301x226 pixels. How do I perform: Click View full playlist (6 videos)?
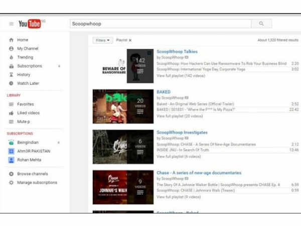pyautogui.click(x=179, y=156)
